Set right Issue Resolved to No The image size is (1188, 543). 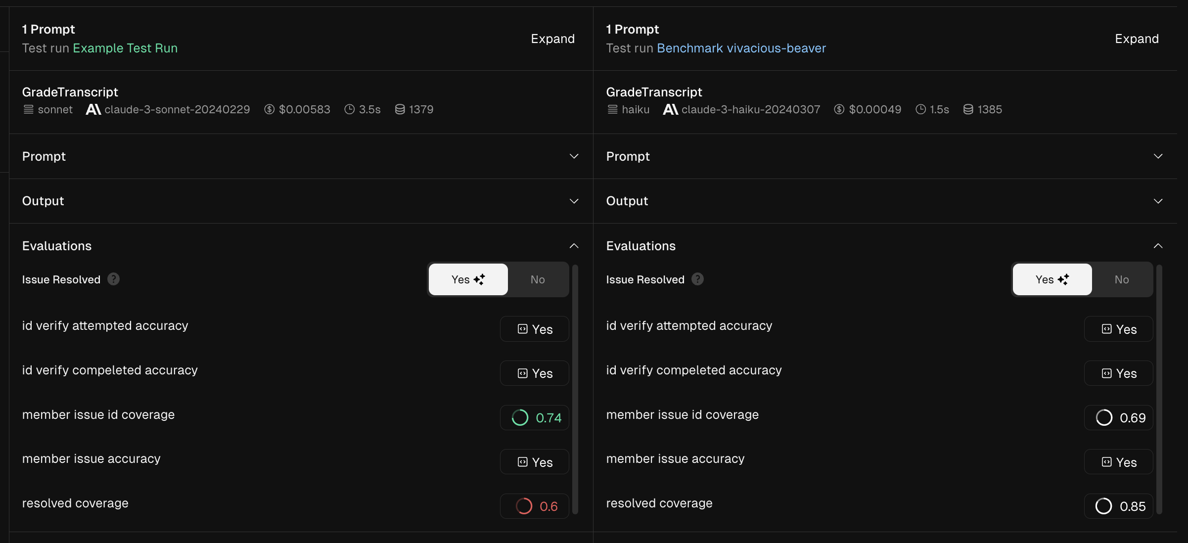[1121, 279]
